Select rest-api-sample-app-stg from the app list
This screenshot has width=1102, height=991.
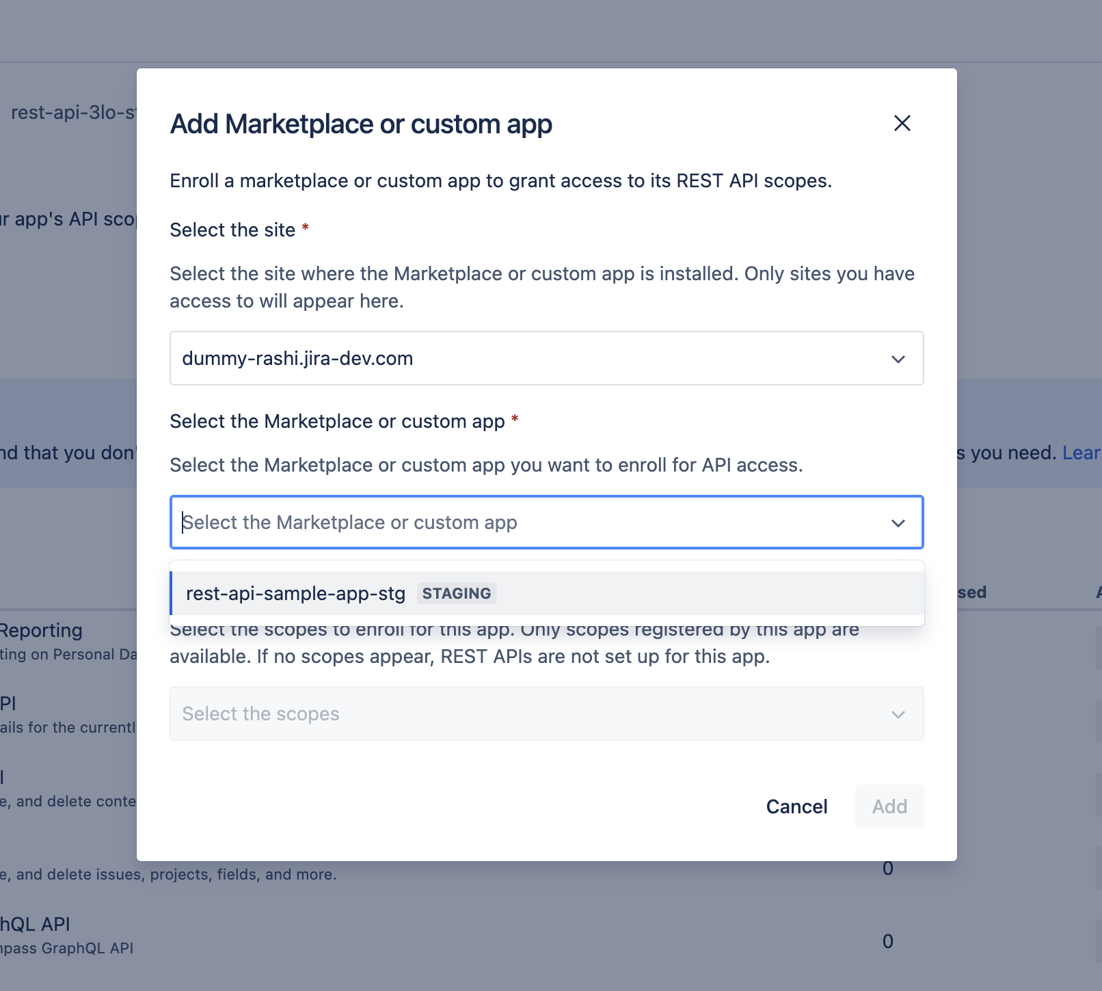tap(296, 593)
